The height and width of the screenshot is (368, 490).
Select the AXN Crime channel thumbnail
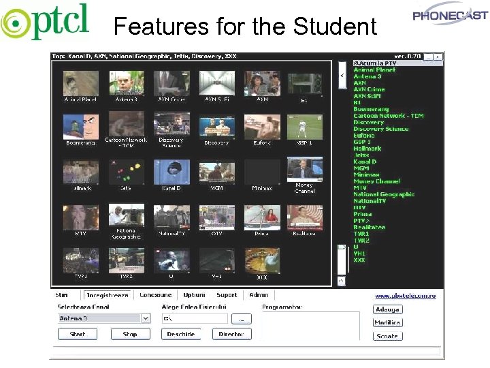click(x=171, y=83)
